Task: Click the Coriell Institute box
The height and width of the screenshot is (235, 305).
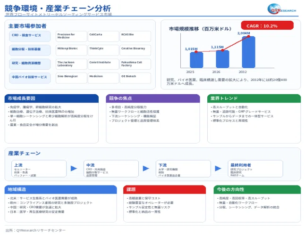Action: tap(103, 64)
